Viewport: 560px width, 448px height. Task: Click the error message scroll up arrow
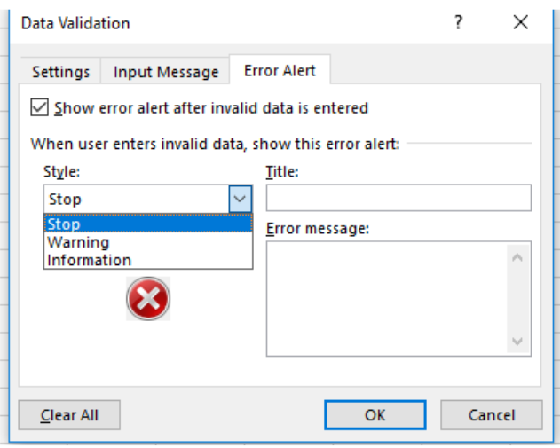[x=517, y=258]
